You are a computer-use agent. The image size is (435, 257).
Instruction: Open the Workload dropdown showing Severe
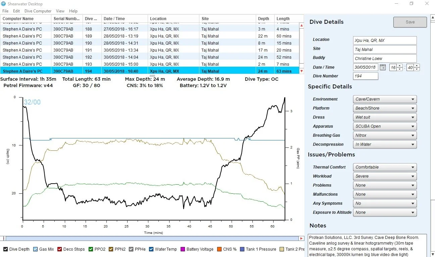tap(385, 176)
